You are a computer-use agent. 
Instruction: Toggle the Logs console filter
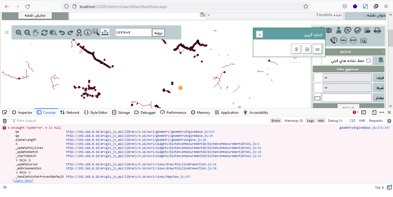[310, 121]
